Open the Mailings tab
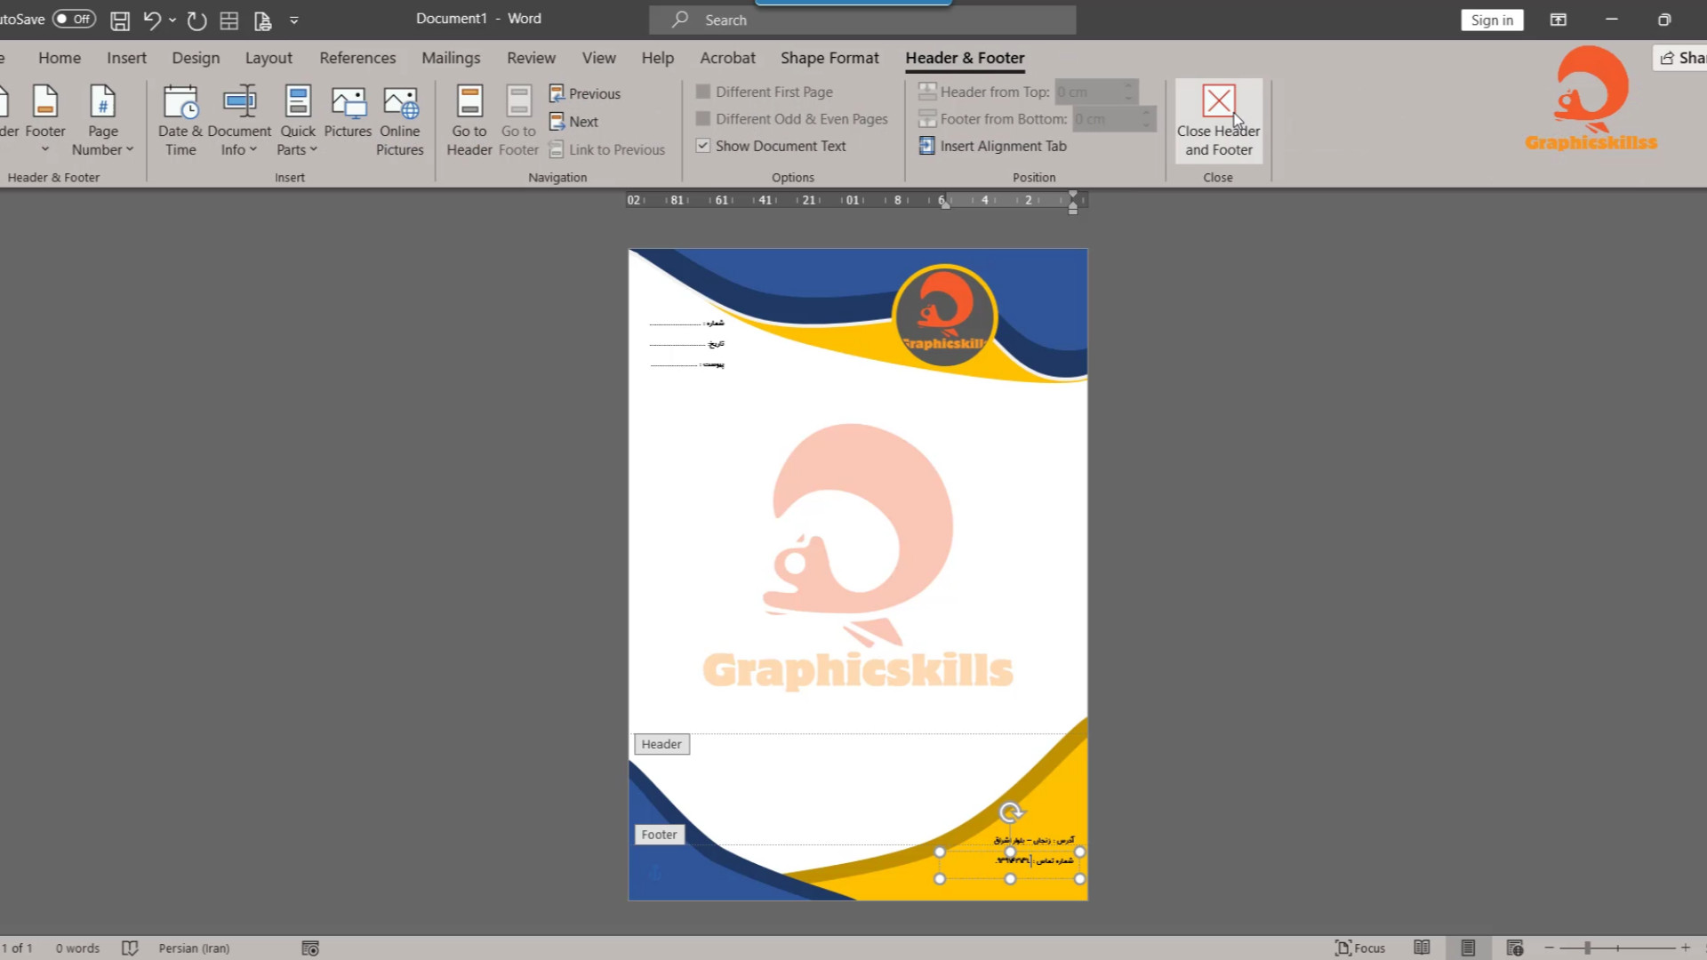Image resolution: width=1707 pixels, height=960 pixels. 451,58
